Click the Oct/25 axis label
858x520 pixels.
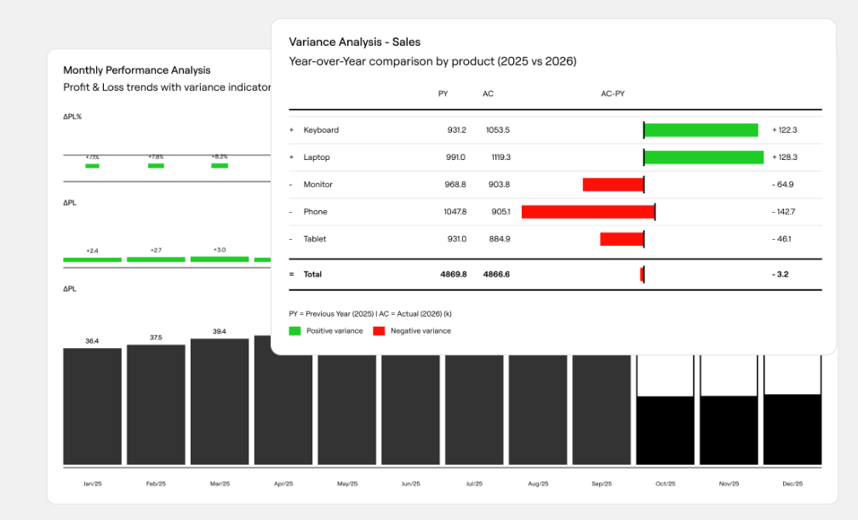tap(666, 484)
